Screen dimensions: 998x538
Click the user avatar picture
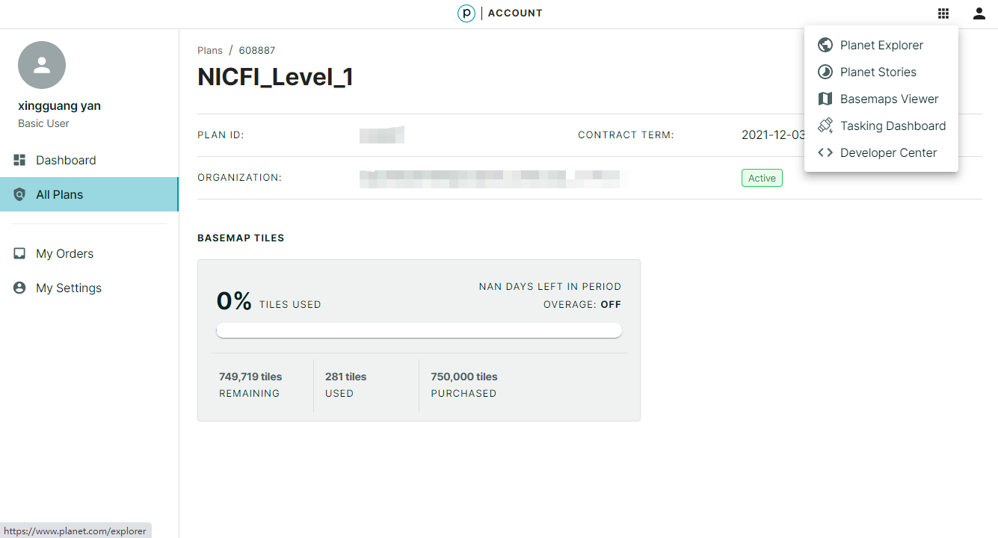(42, 65)
